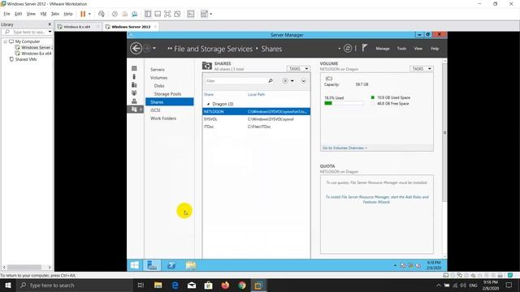Image resolution: width=520 pixels, height=292 pixels.
Task: Select Shared VMs in the library tree
Action: (26, 59)
